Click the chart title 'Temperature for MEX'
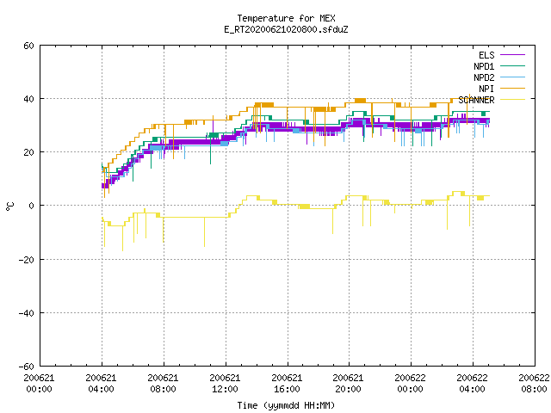The image size is (551, 413). 286,18
